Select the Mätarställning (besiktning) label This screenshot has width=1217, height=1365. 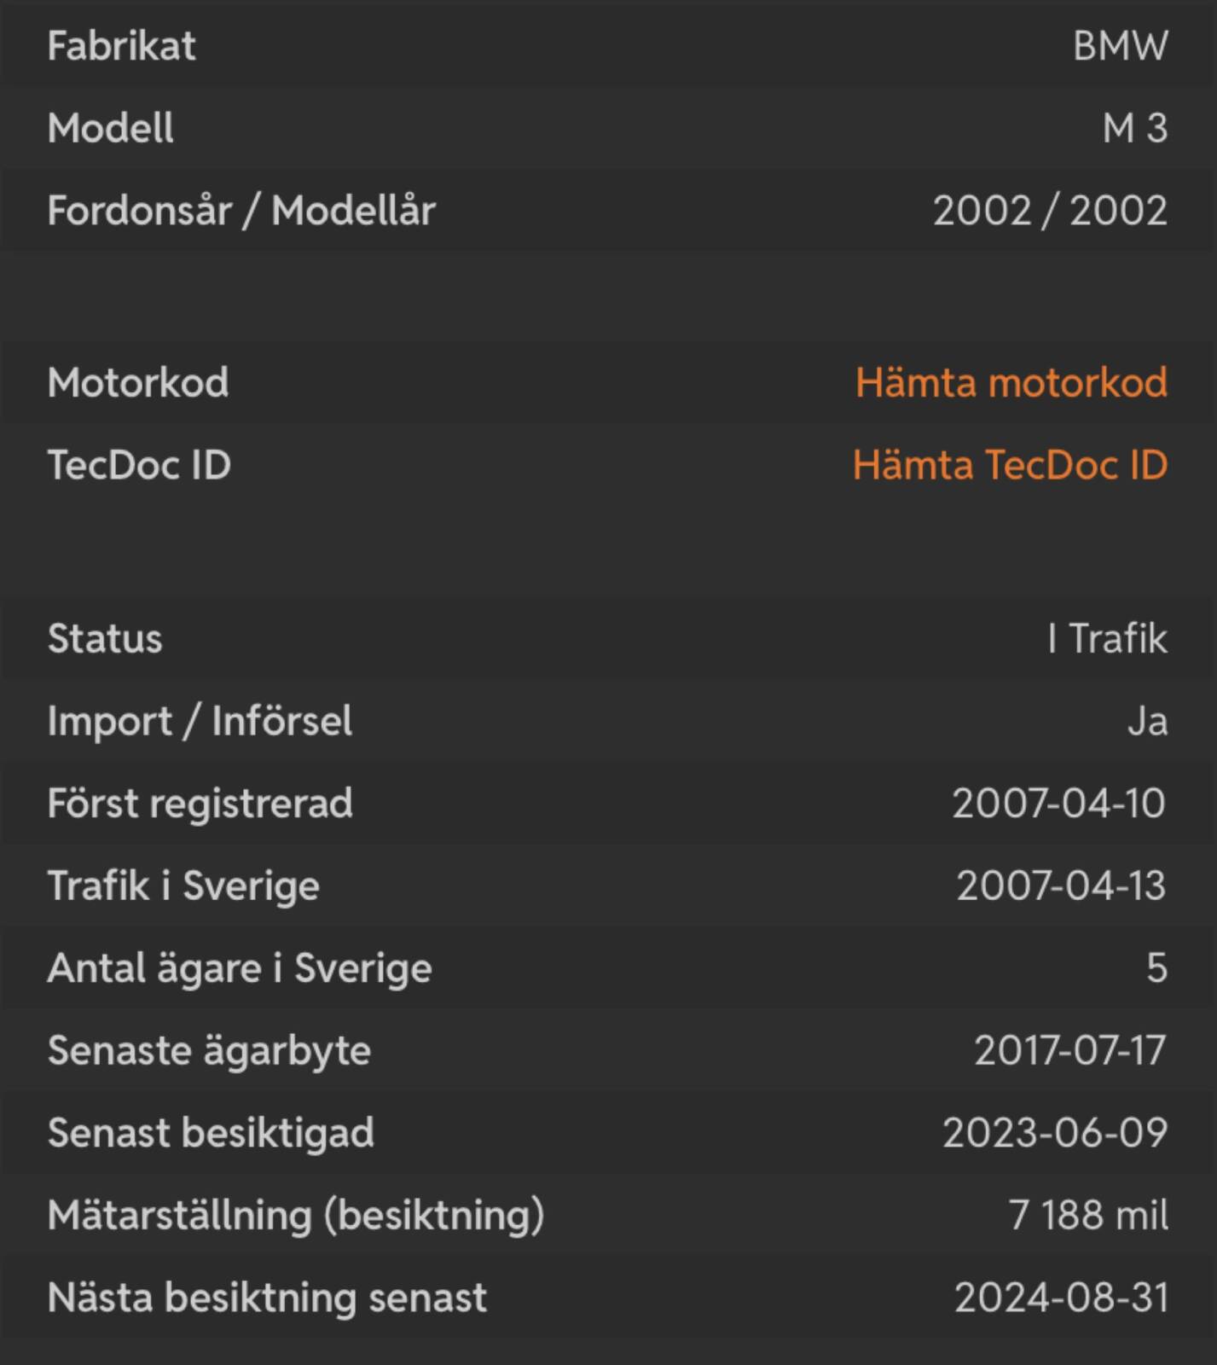(296, 1216)
